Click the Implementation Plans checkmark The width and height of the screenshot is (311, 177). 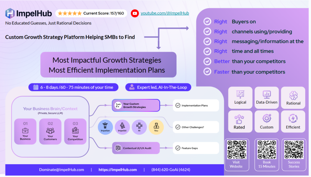[x=178, y=105]
